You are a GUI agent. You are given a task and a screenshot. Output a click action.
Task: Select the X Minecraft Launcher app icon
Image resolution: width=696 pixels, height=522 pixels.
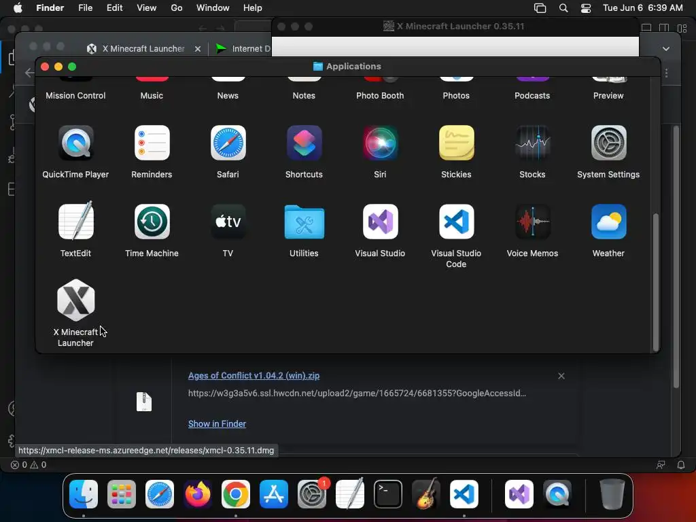(75, 300)
